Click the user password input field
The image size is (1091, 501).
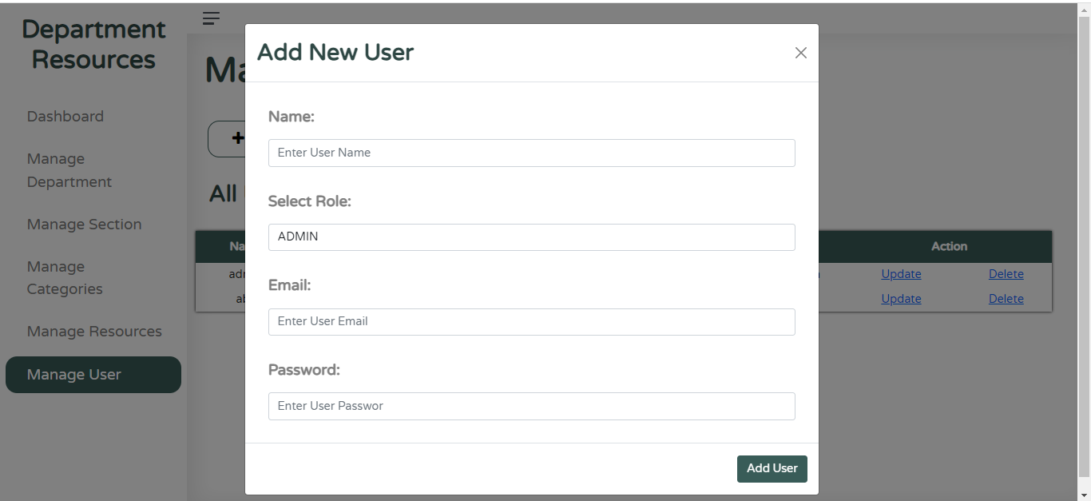tap(531, 406)
